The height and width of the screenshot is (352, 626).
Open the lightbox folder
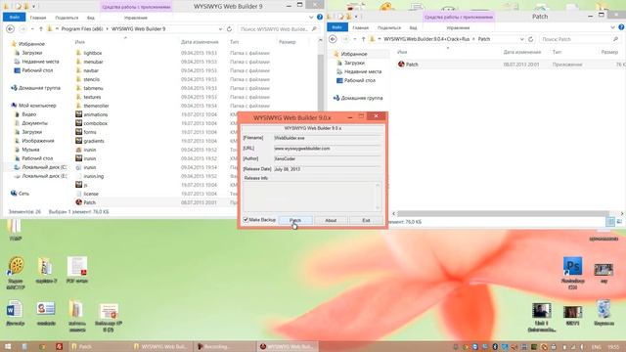[x=93, y=53]
